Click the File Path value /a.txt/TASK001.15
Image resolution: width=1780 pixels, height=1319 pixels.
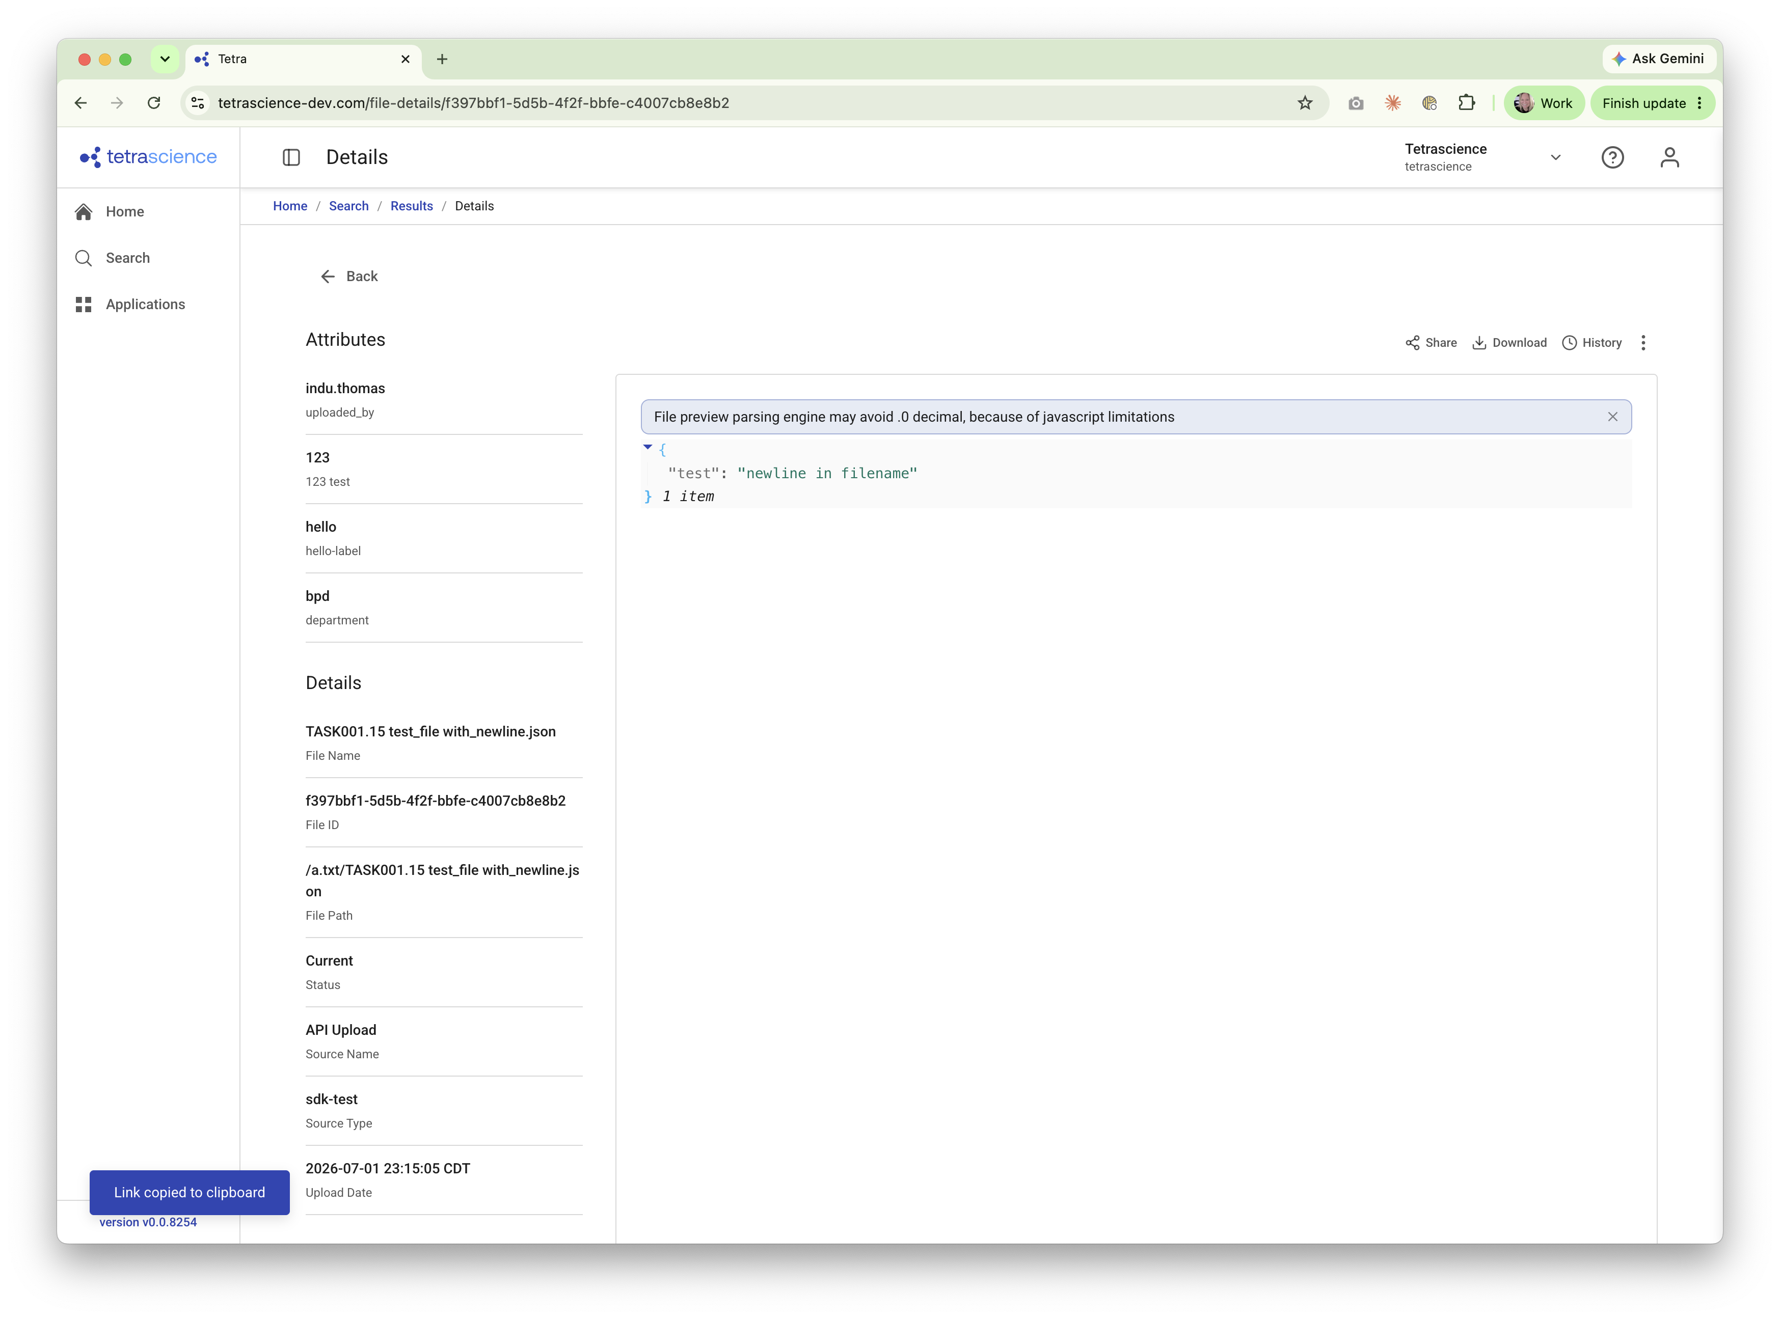pyautogui.click(x=442, y=880)
